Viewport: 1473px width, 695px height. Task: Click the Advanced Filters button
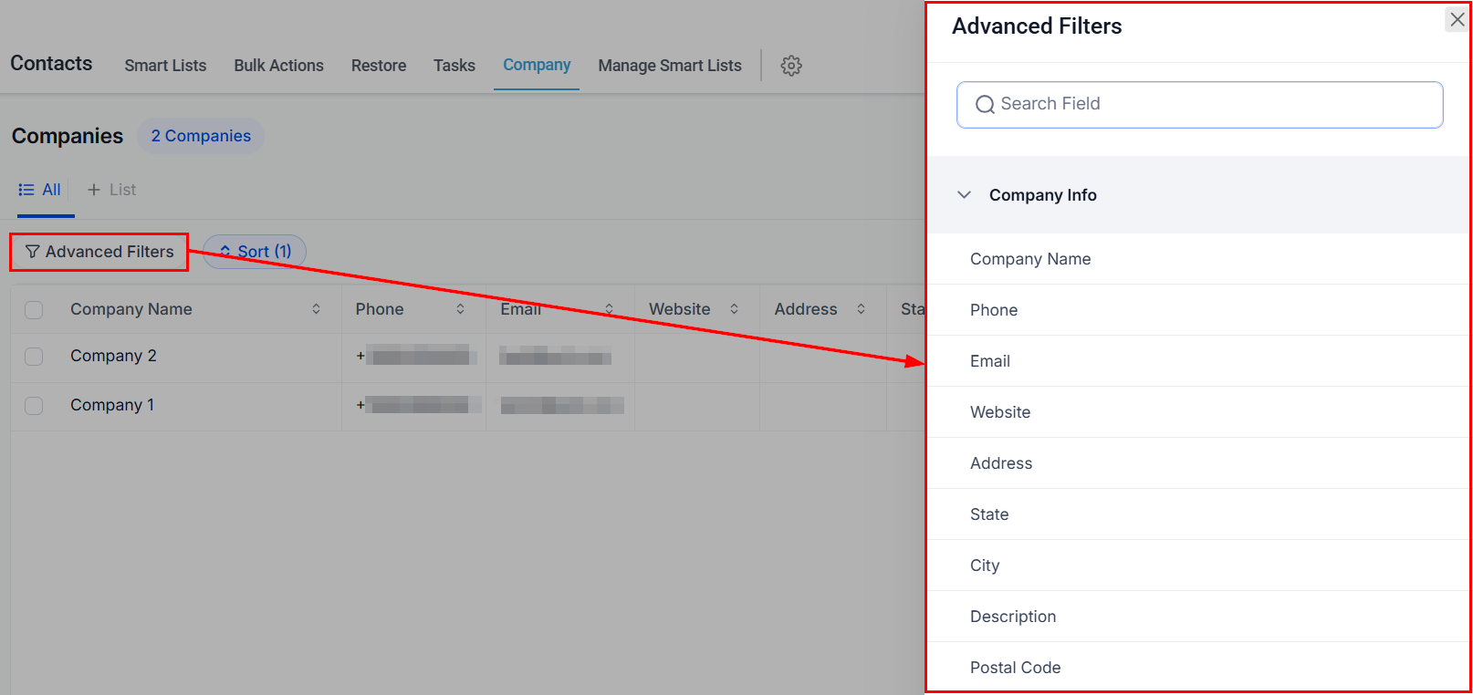coord(99,252)
